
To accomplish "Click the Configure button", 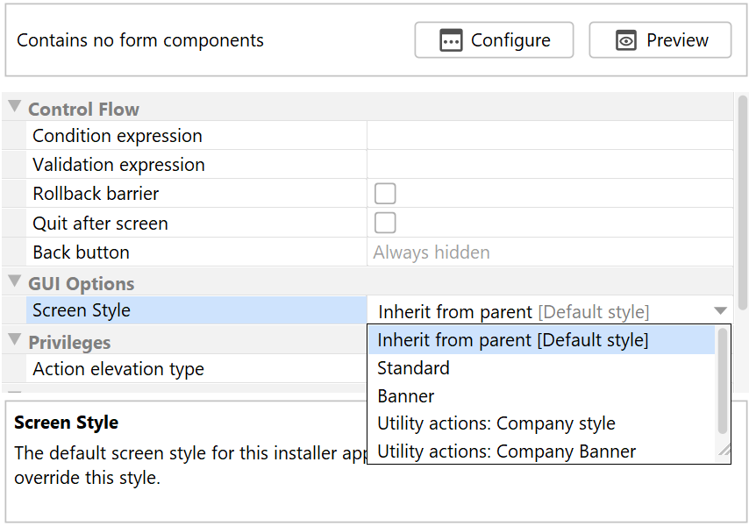I will [494, 40].
